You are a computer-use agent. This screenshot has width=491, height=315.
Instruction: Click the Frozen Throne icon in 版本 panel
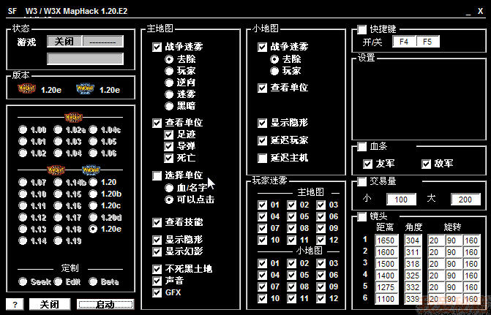[86, 89]
